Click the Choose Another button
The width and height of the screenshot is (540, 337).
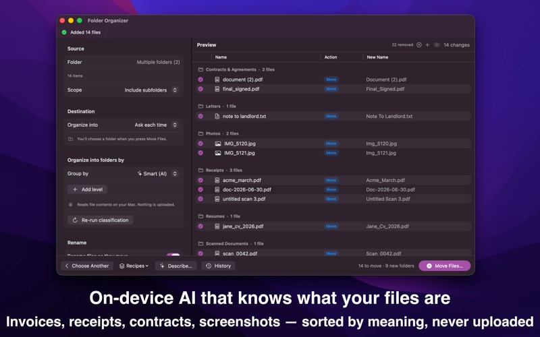tap(87, 266)
